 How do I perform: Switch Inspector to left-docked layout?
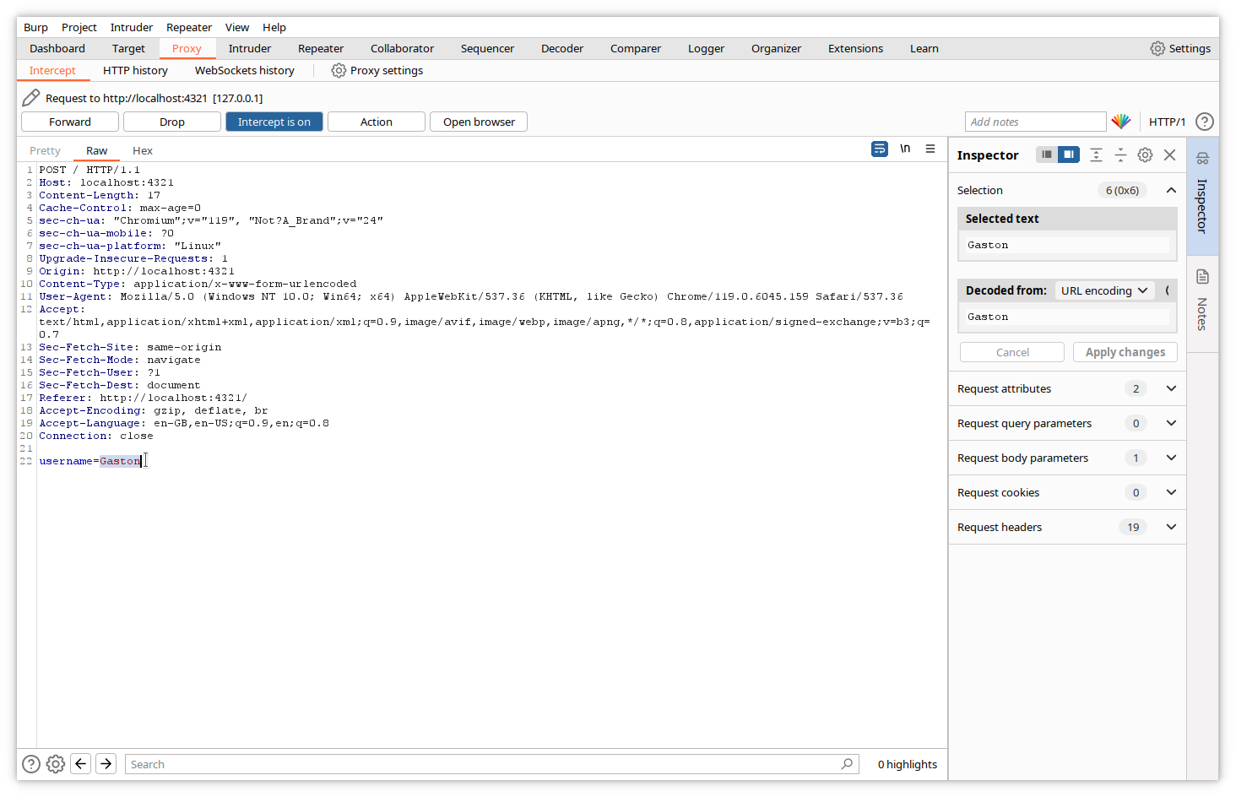(x=1047, y=155)
